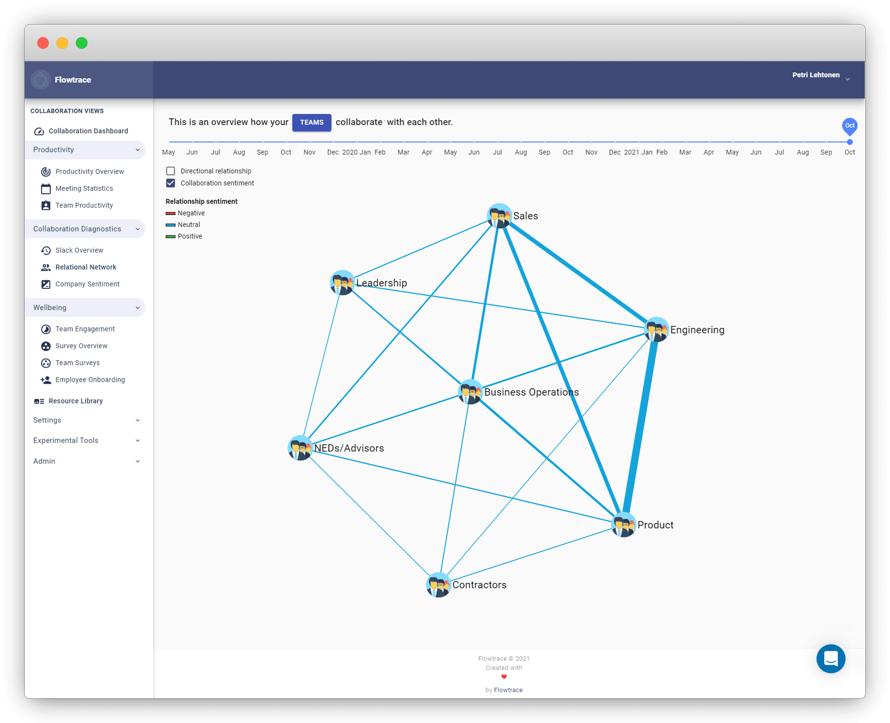Enable the Directional relationship checkbox

171,171
